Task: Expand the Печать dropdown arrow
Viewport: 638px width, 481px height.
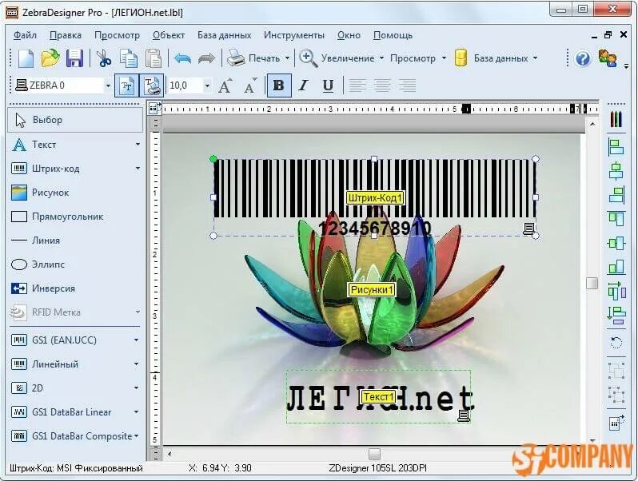Action: (x=287, y=58)
